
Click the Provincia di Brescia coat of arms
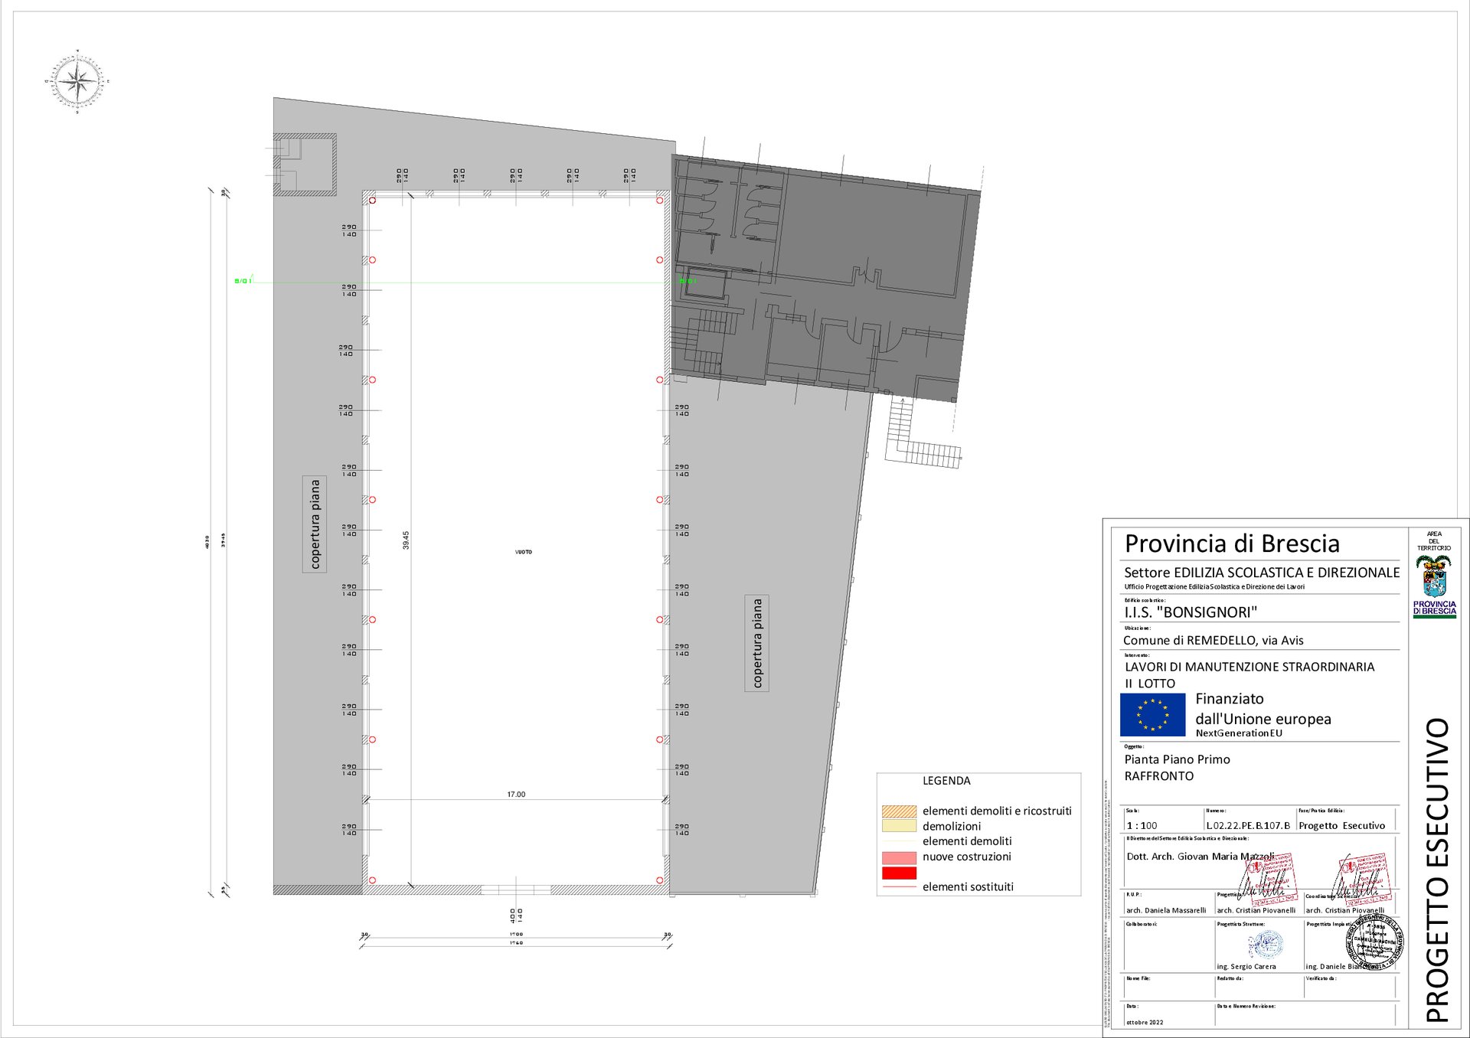pyautogui.click(x=1433, y=576)
